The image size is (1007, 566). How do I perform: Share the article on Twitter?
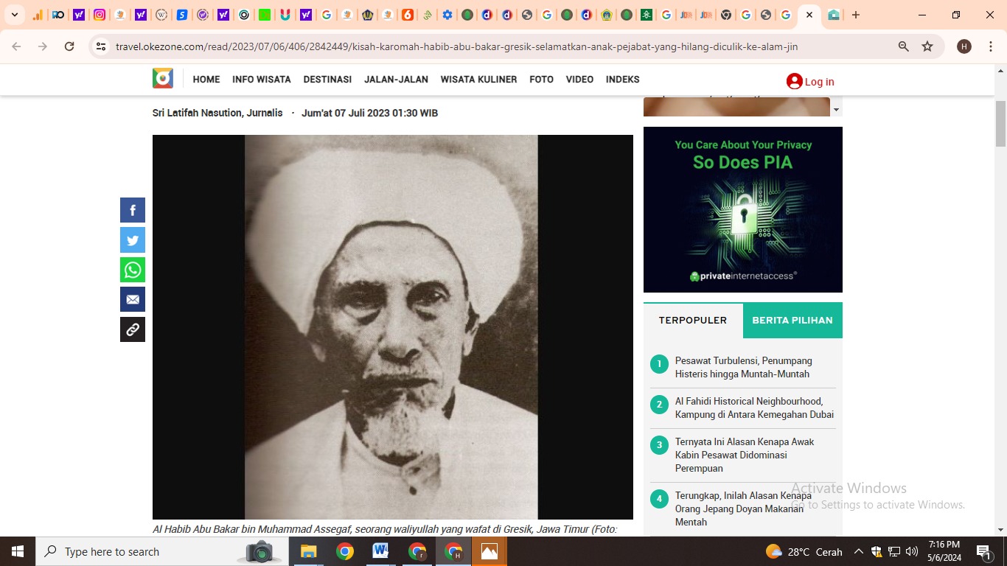133,240
